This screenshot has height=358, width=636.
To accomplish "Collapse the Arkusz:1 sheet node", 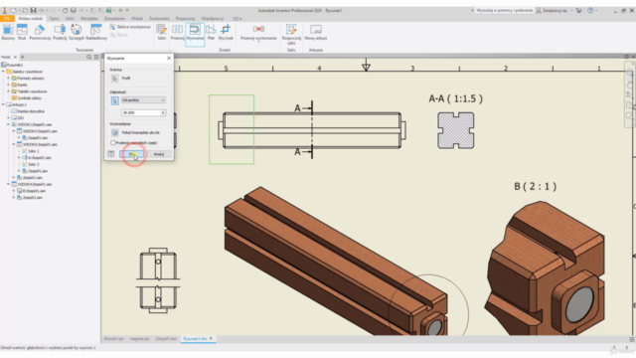I will pos(3,104).
